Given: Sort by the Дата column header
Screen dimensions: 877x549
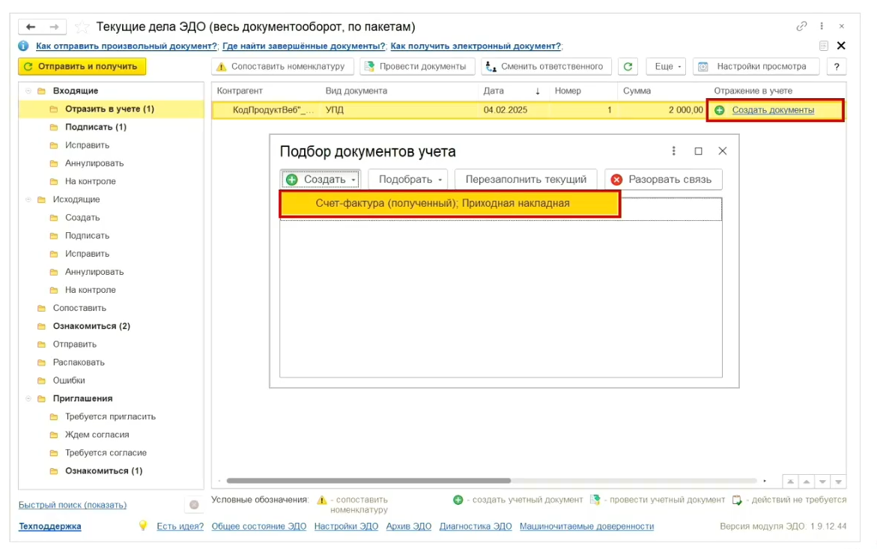Looking at the screenshot, I should [x=494, y=91].
